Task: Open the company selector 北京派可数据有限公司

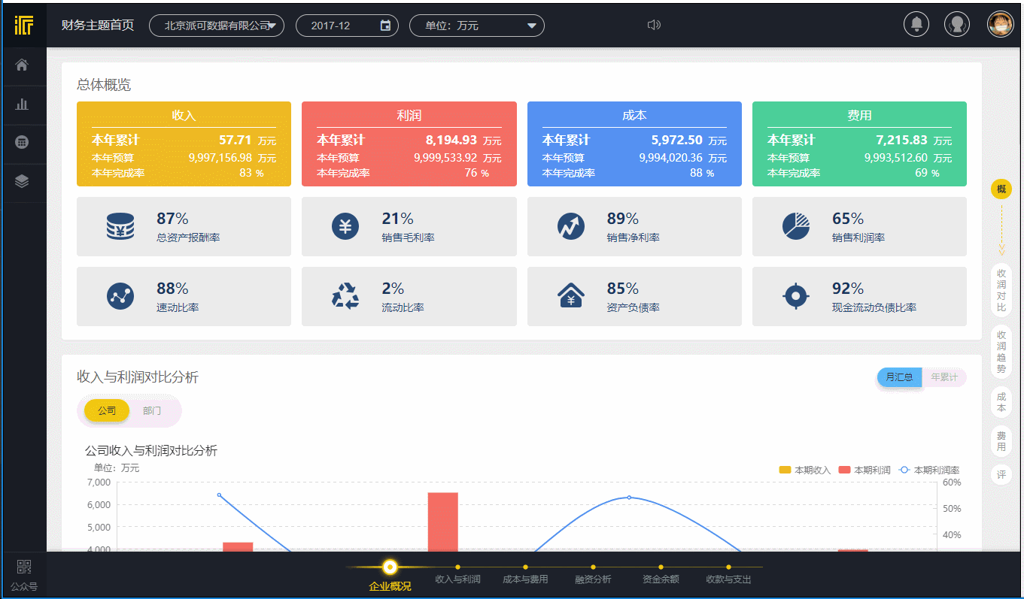Action: click(216, 25)
